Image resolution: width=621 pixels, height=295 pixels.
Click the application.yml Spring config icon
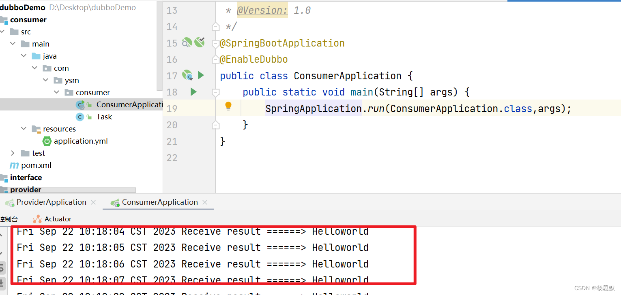click(x=47, y=141)
